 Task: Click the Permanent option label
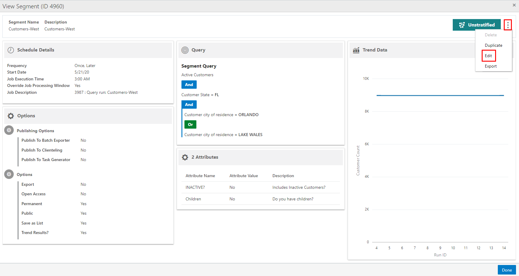32,204
